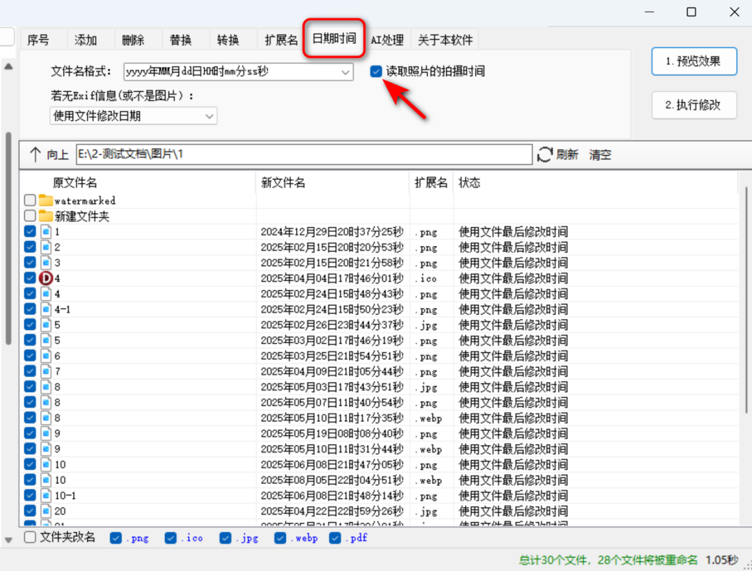The height and width of the screenshot is (571, 752).
Task: Click the up arrow on the left scrollbar
Action: (8, 65)
